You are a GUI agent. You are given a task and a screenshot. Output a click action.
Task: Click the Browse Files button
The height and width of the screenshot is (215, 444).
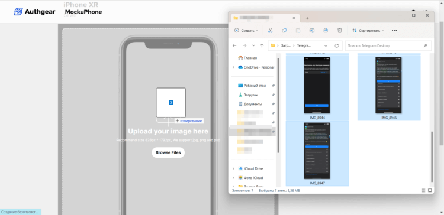click(x=168, y=152)
